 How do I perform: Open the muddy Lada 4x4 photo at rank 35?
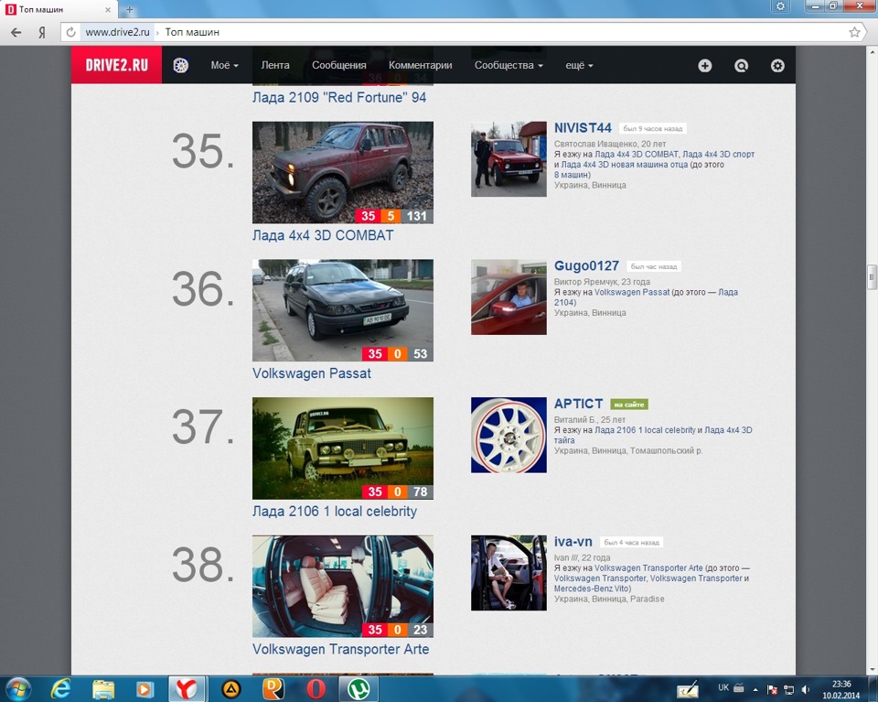[343, 173]
